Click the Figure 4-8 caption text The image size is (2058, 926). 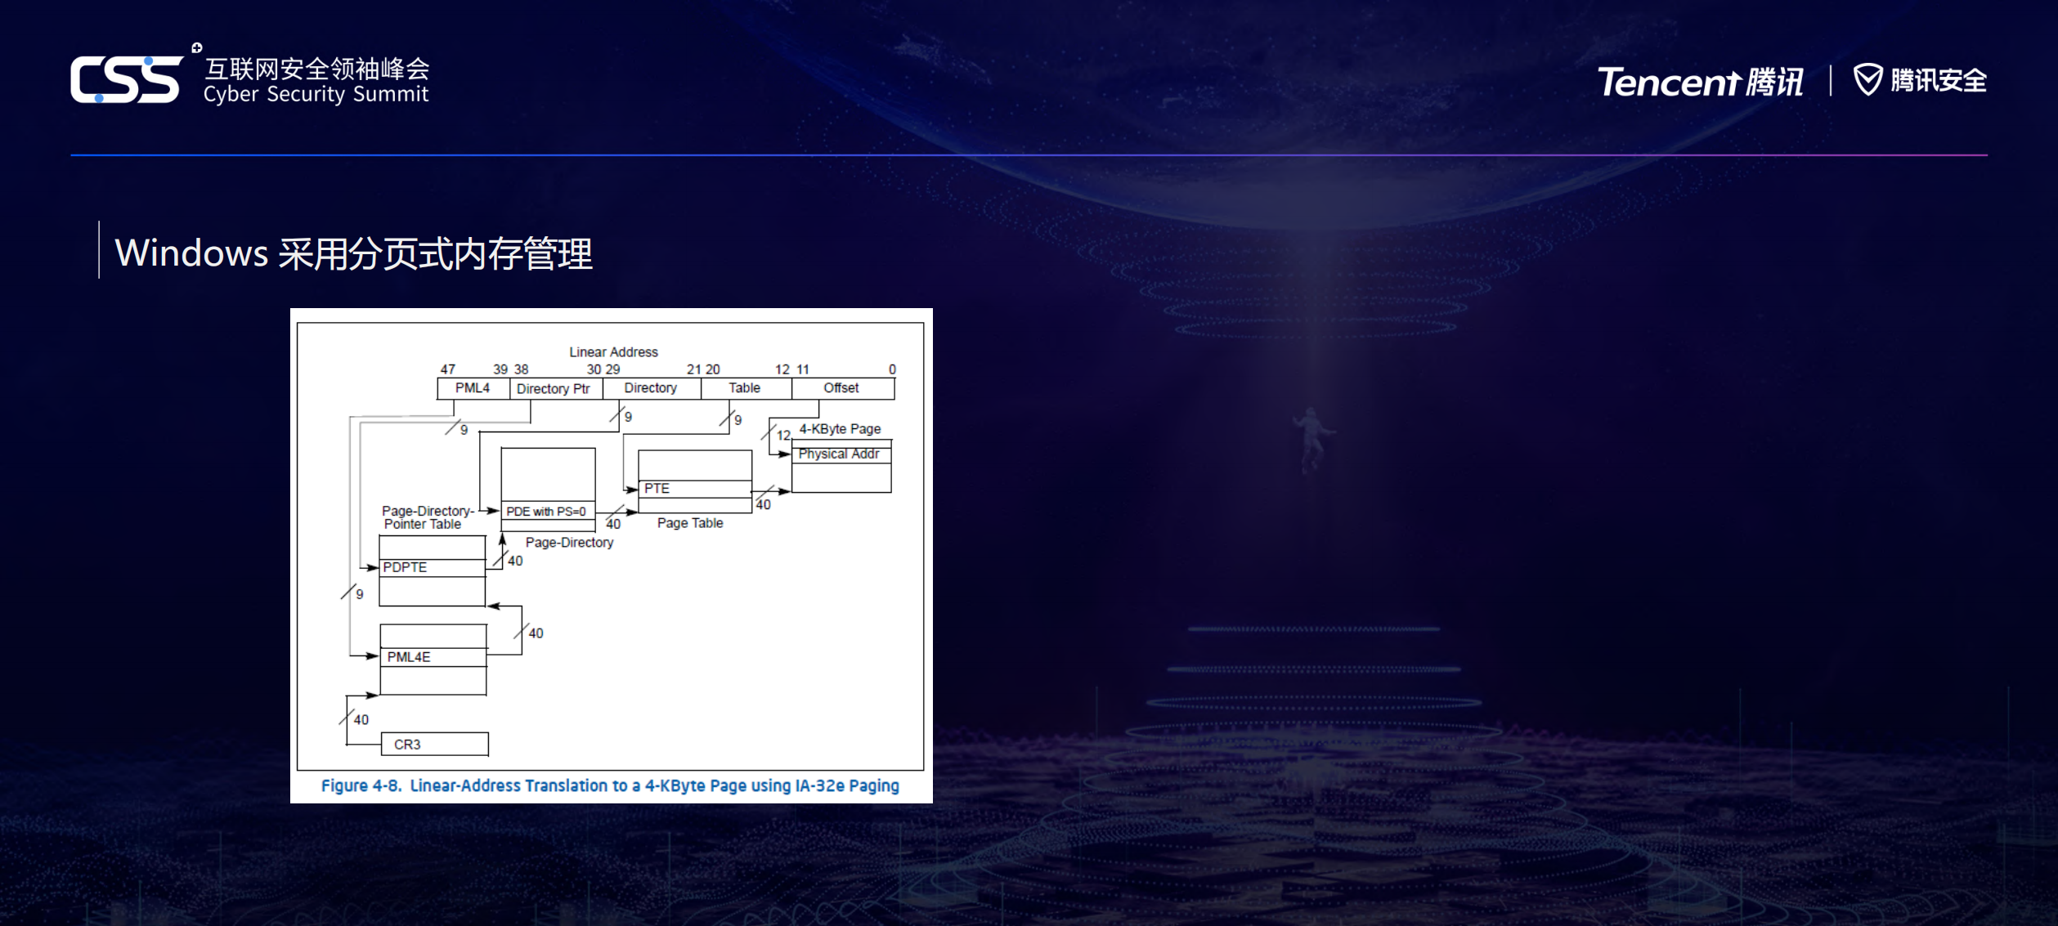pos(610,785)
